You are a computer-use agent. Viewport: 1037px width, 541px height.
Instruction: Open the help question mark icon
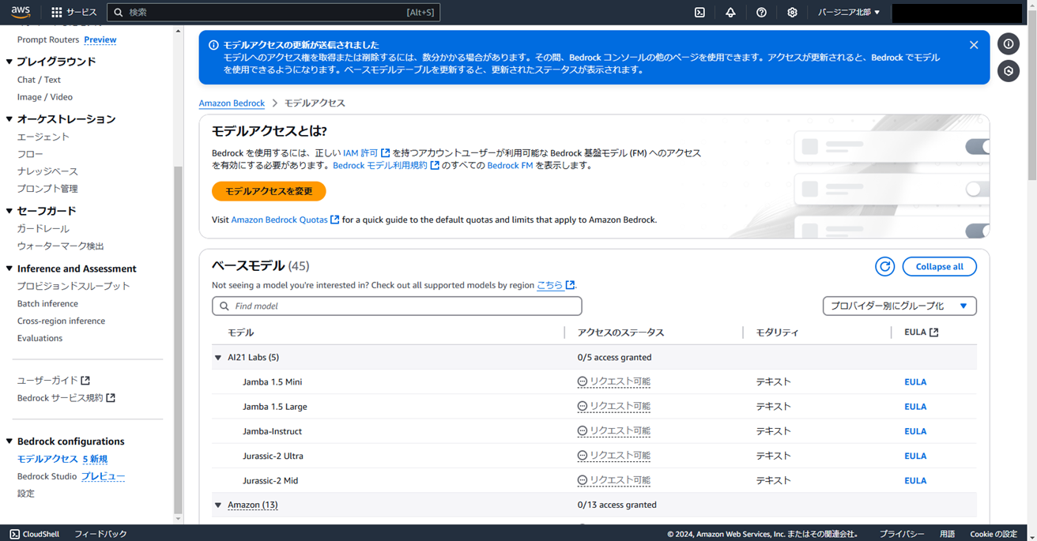(x=761, y=12)
